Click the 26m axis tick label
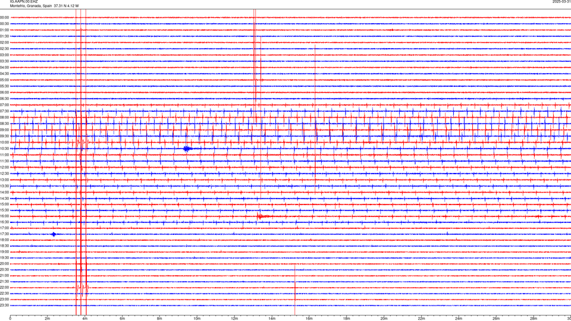The width and height of the screenshot is (571, 321). click(x=496, y=319)
